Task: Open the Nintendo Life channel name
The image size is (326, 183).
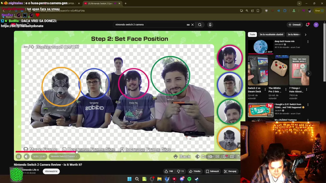Action: [29, 170]
